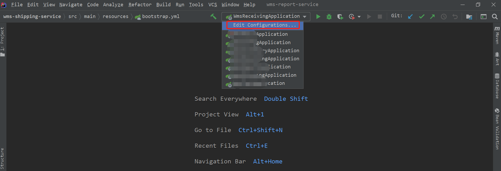
Task: Open Git Show History clock icon
Action: tap(444, 17)
